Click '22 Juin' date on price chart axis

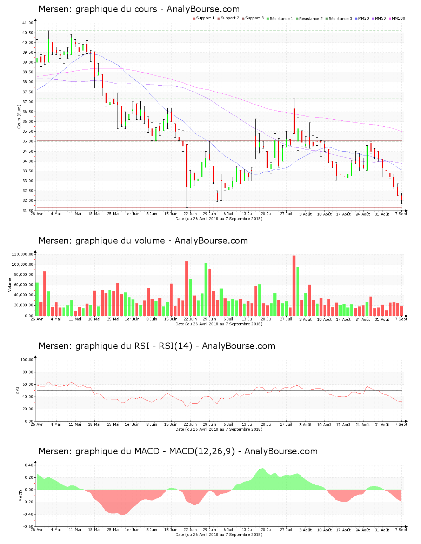[x=190, y=214]
